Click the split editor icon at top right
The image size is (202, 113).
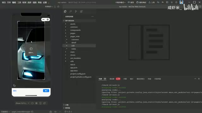click(200, 7)
